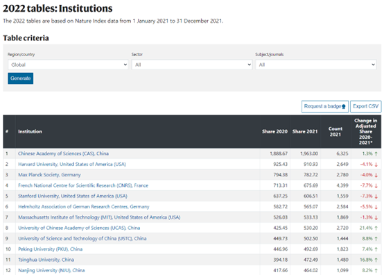This screenshot has width=384, height=275.
Task: Open Peking University (PKU) link
Action: pyautogui.click(x=50, y=249)
